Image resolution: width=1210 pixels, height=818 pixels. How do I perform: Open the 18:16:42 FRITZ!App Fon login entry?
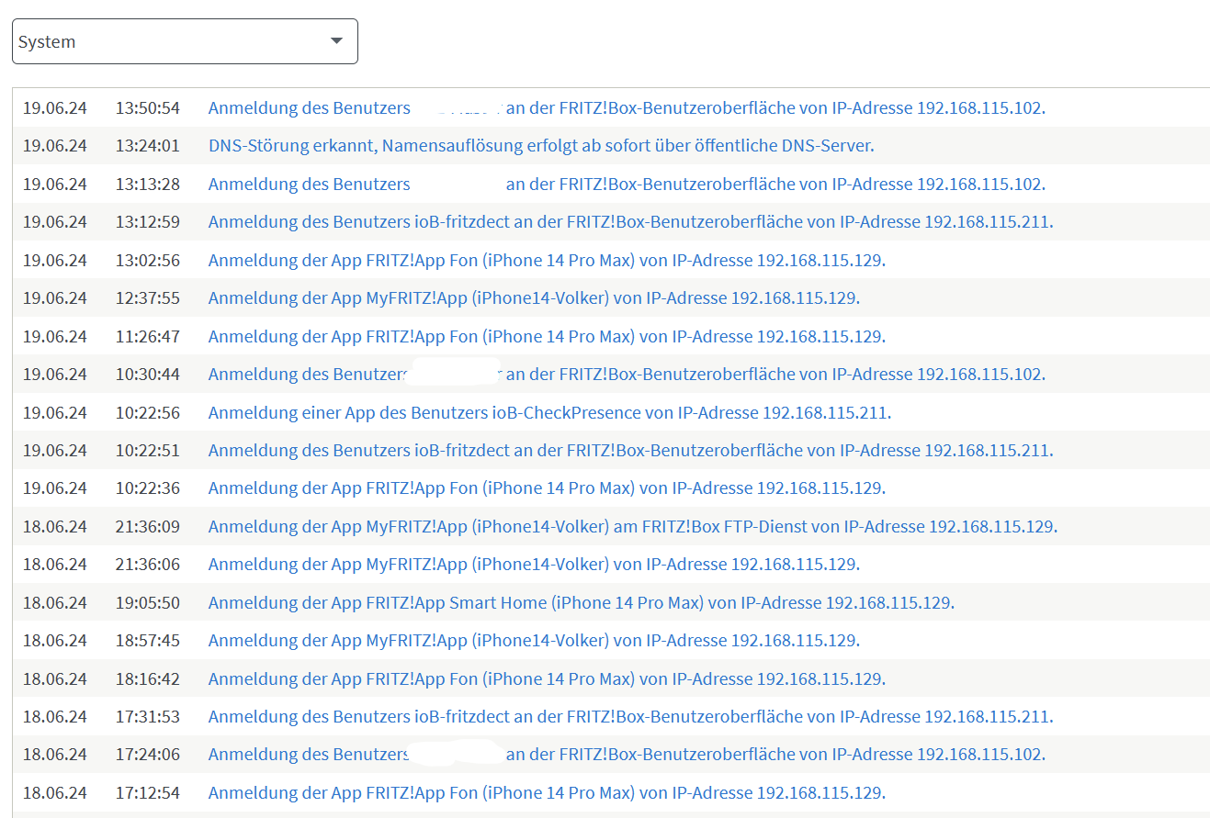[547, 679]
